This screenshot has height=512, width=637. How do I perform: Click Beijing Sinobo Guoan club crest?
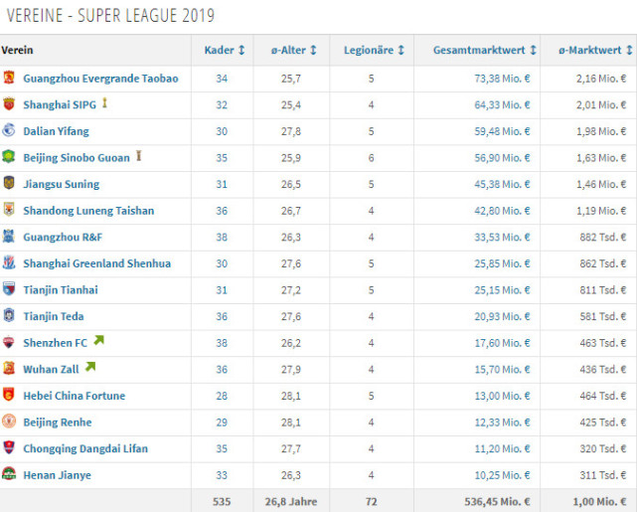pyautogui.click(x=9, y=157)
